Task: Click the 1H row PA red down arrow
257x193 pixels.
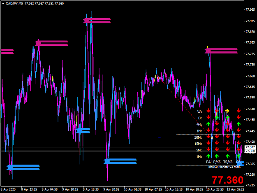Action: (208, 130)
